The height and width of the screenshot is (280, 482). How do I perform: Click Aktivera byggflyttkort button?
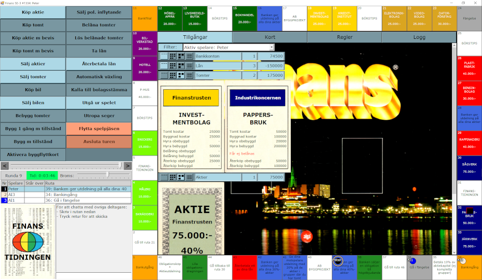click(x=33, y=155)
